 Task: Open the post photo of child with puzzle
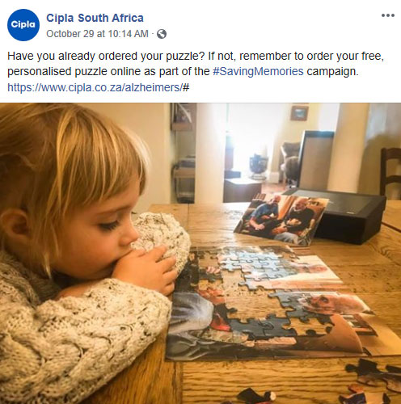(200, 253)
